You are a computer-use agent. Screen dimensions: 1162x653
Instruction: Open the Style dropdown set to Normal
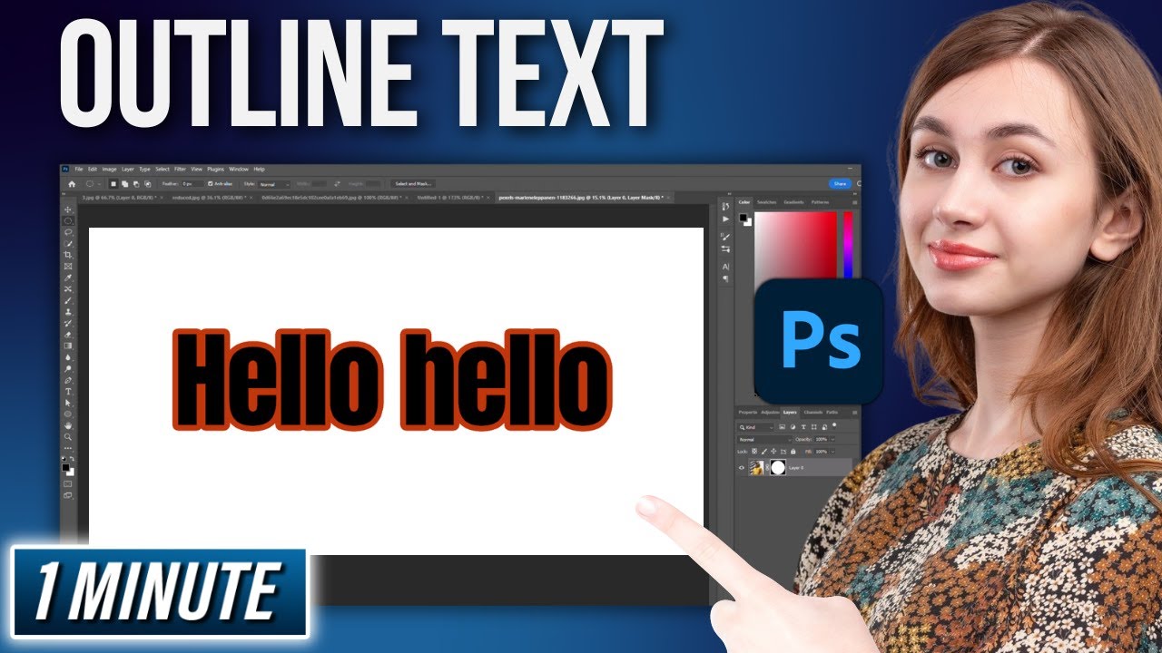274,184
